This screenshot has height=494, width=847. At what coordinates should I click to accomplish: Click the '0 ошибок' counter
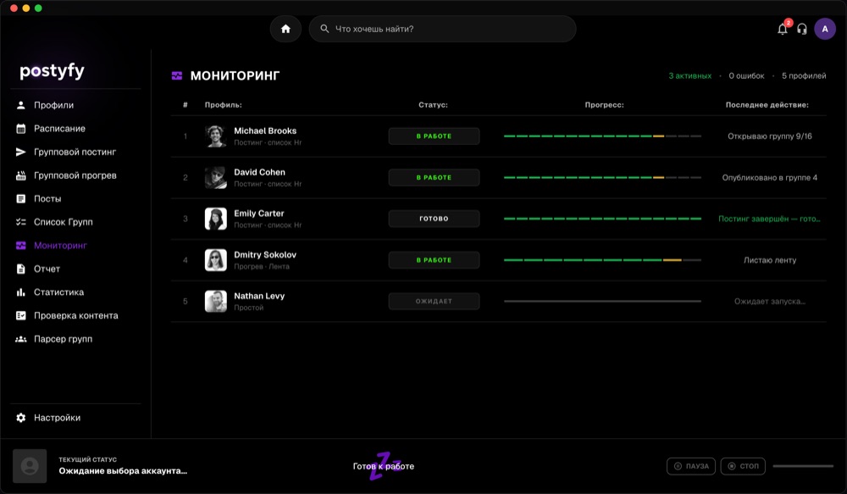tap(746, 75)
